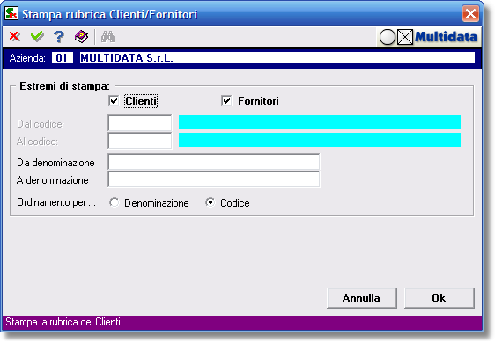The width and height of the screenshot is (495, 343).
Task: Click the Multidata logo
Action: [x=429, y=37]
